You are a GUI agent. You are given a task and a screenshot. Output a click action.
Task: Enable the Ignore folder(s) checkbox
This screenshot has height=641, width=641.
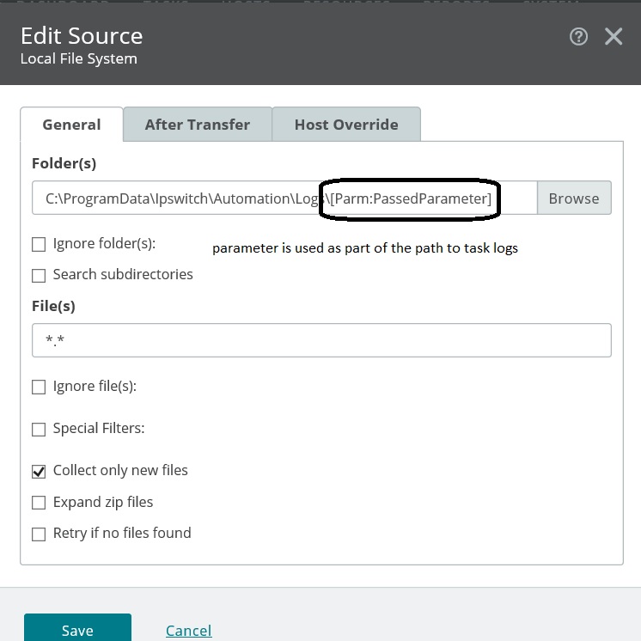(39, 245)
